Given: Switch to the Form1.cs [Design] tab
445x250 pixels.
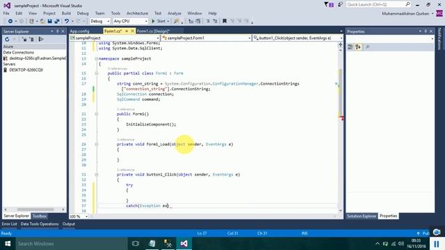Looking at the screenshot, I should point(153,31).
